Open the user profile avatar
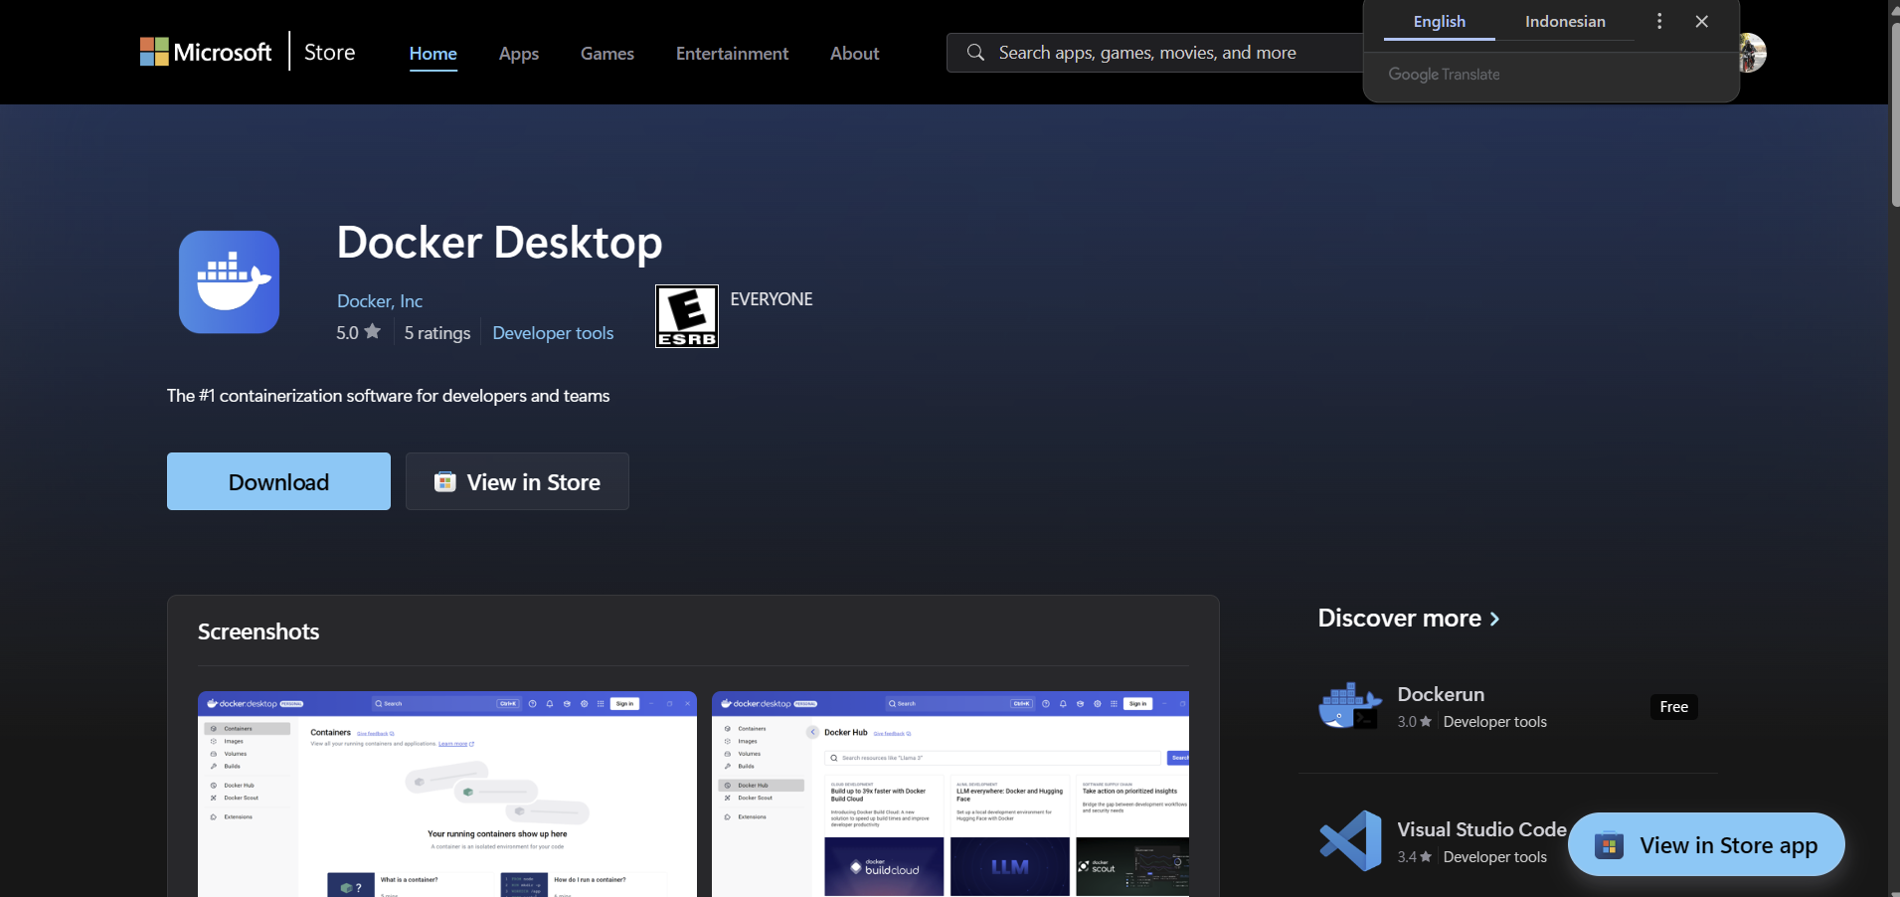The image size is (1900, 897). [1753, 52]
